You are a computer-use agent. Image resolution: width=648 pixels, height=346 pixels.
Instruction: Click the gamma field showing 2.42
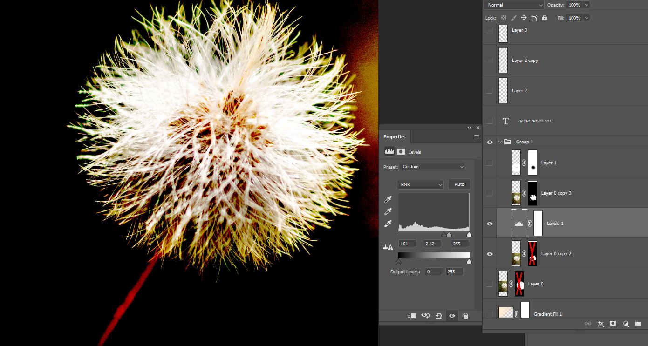coord(432,244)
